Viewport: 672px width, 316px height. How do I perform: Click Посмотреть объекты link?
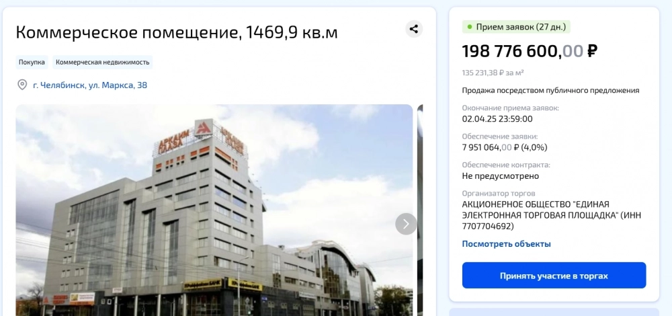[x=506, y=244]
